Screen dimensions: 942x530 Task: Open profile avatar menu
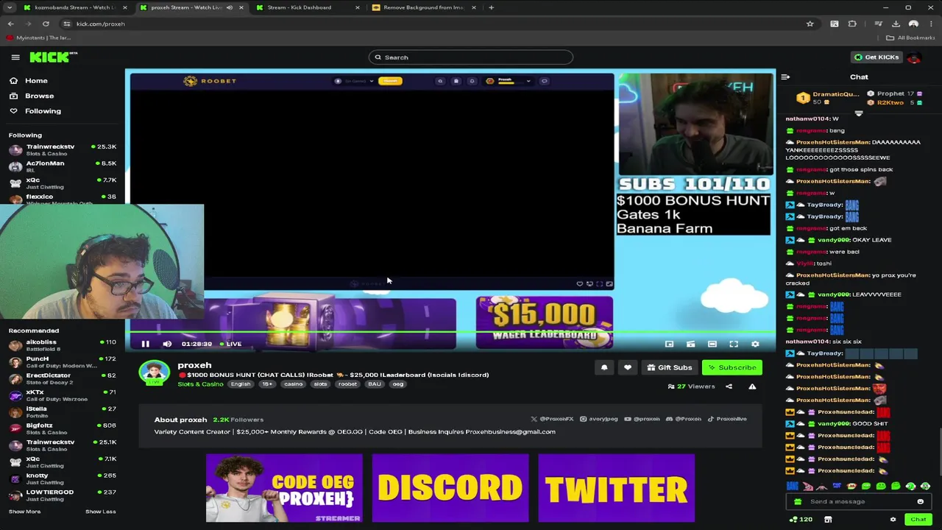click(914, 57)
